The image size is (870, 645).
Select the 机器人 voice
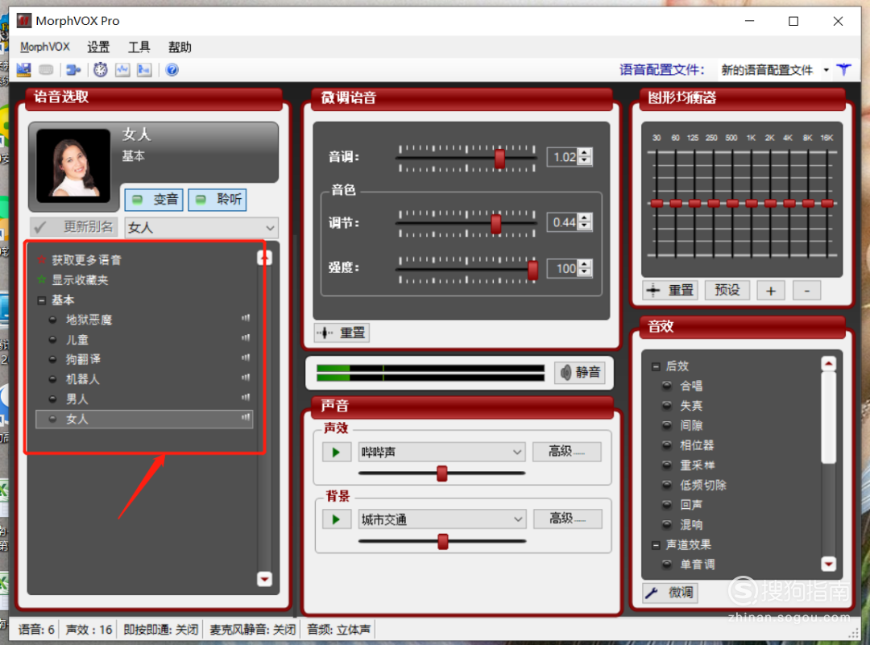(x=83, y=379)
